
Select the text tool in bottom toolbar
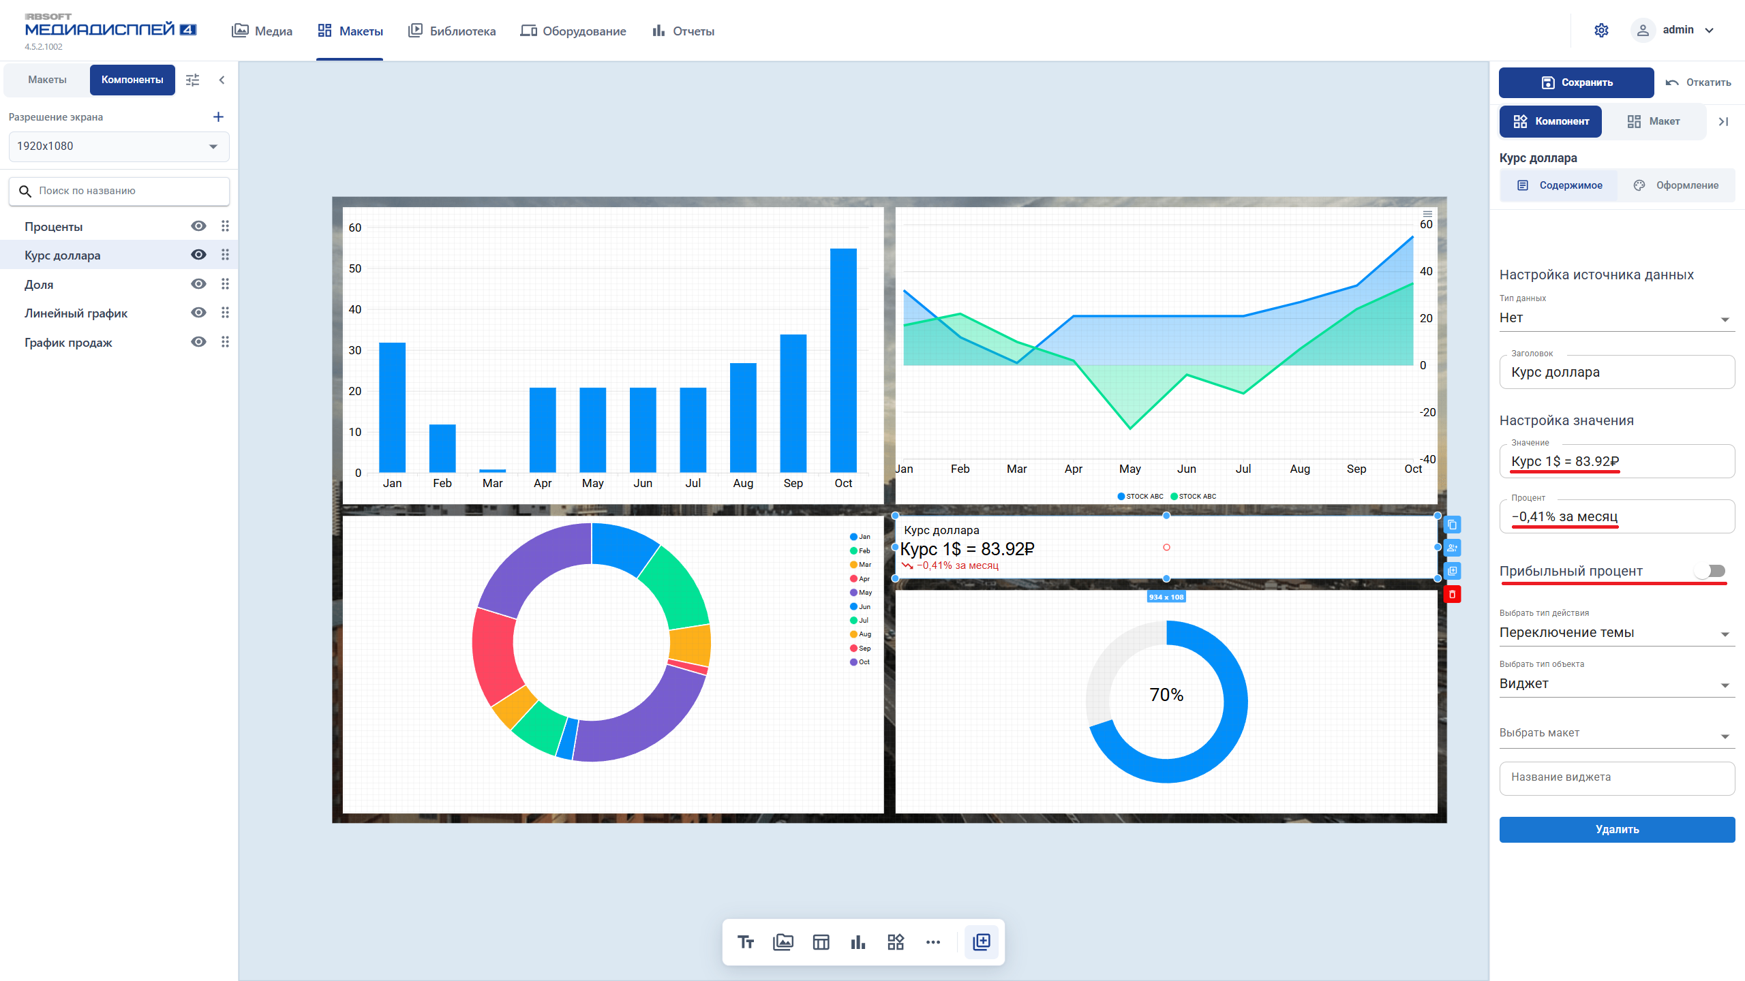tap(746, 942)
